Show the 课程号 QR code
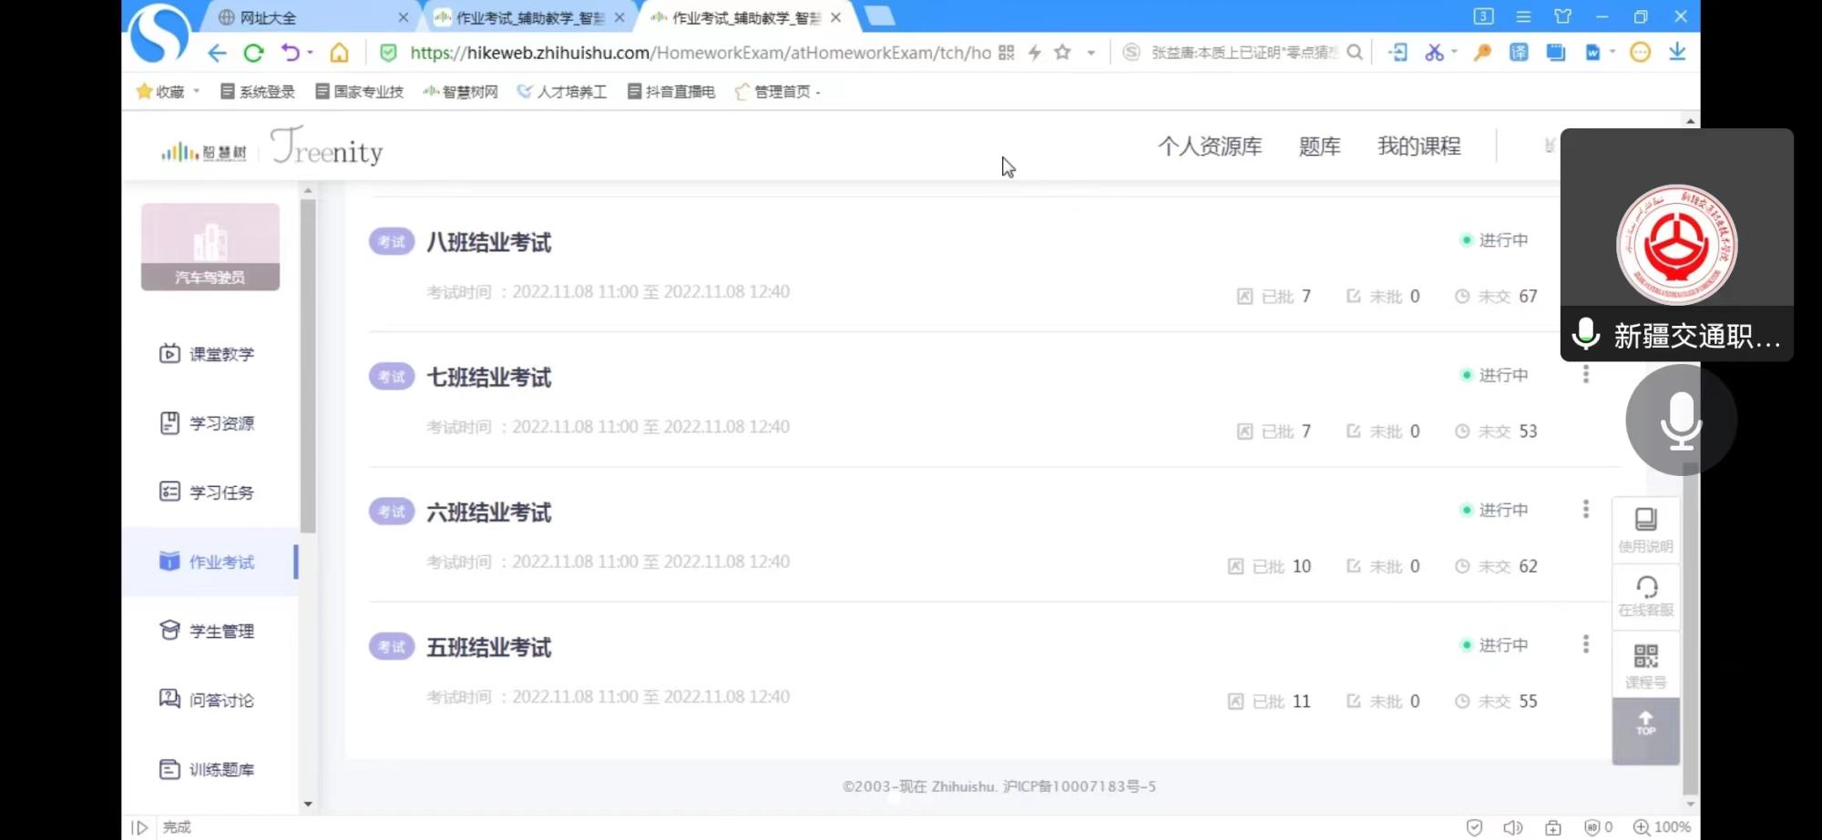The height and width of the screenshot is (840, 1822). click(1645, 665)
